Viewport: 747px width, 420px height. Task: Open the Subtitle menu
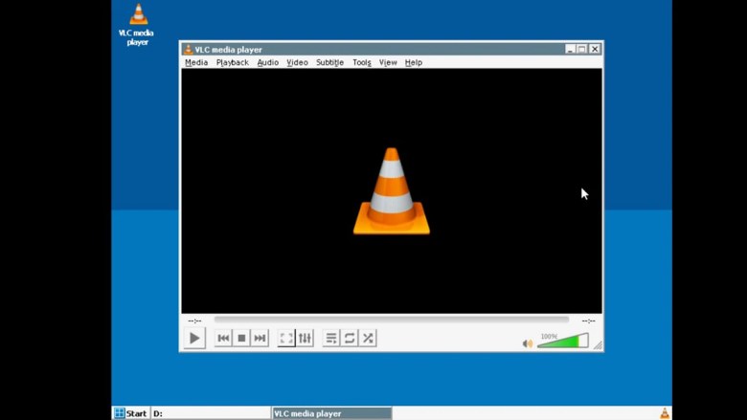(x=329, y=62)
